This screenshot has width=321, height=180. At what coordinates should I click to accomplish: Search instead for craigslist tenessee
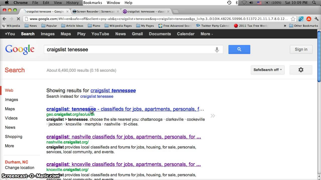[97, 96]
